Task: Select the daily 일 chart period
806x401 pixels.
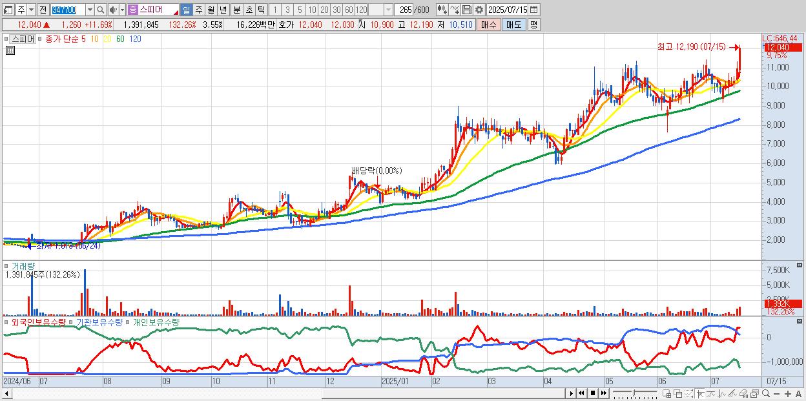Action: pyautogui.click(x=187, y=10)
